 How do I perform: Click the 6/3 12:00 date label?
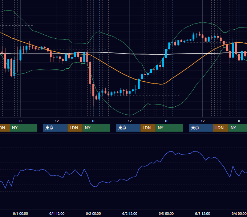(x=202, y=213)
